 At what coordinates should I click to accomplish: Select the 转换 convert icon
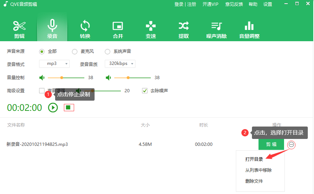pyautogui.click(x=85, y=29)
